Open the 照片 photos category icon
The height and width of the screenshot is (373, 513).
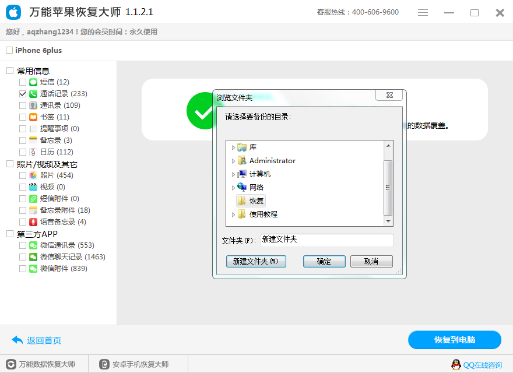(32, 175)
